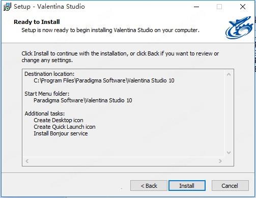Click the right arrow of the horizontal scrollbar
The height and width of the screenshot is (198, 256).
point(220,161)
